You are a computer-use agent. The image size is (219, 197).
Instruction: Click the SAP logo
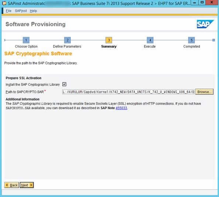click(x=205, y=24)
